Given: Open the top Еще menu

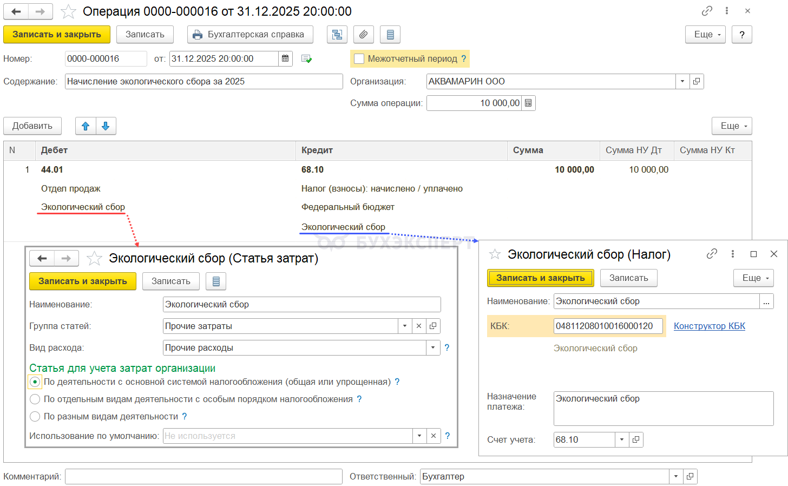Looking at the screenshot, I should (x=707, y=35).
